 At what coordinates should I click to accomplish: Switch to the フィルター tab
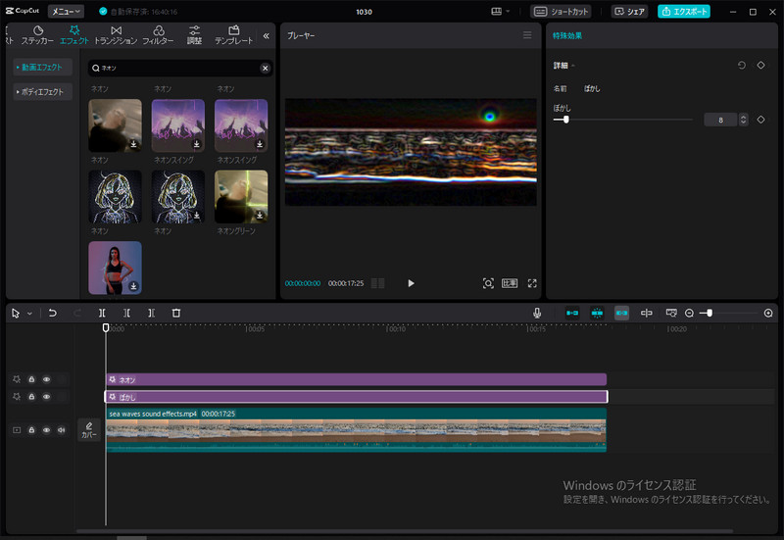pyautogui.click(x=158, y=35)
